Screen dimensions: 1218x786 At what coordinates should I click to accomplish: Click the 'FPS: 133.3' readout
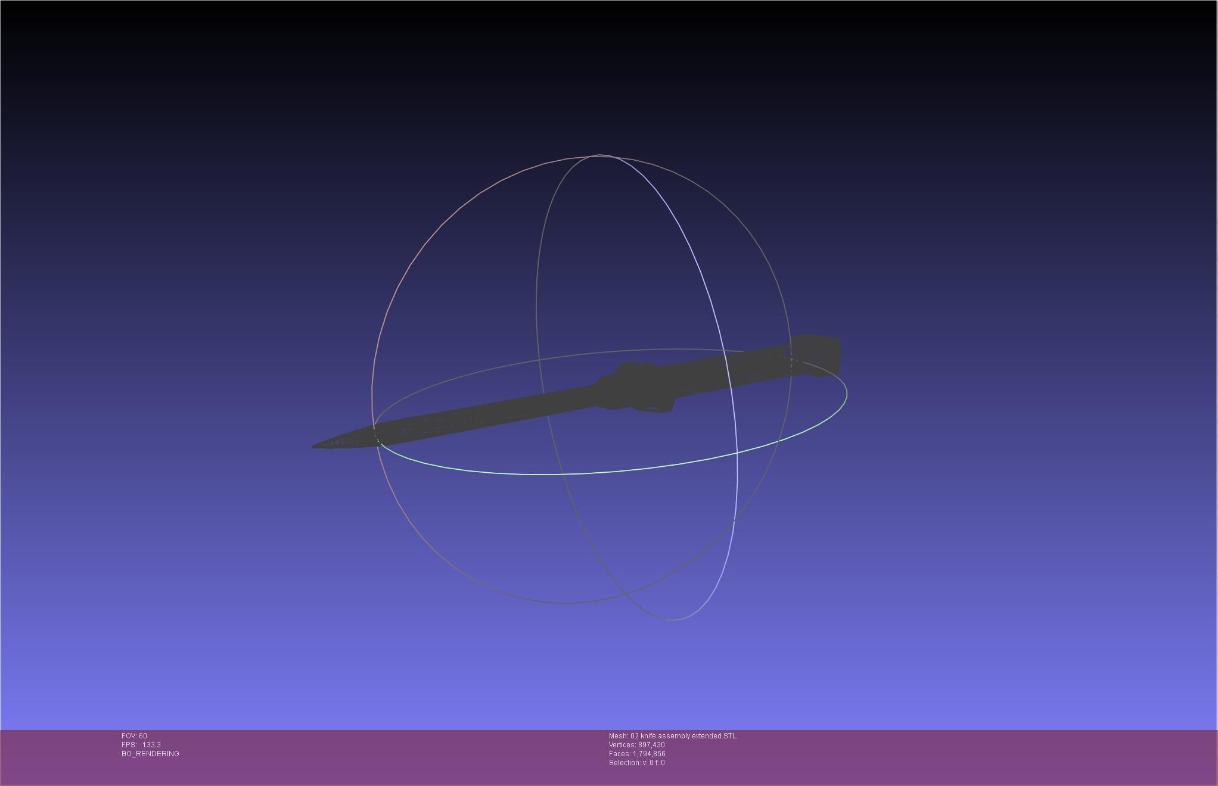(x=141, y=745)
